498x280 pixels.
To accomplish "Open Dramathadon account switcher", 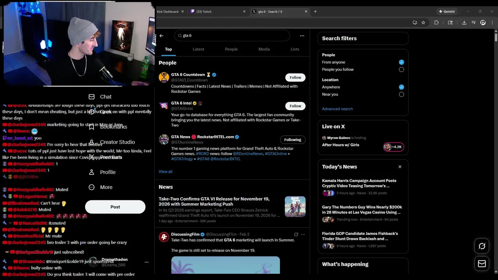I will tap(120, 262).
